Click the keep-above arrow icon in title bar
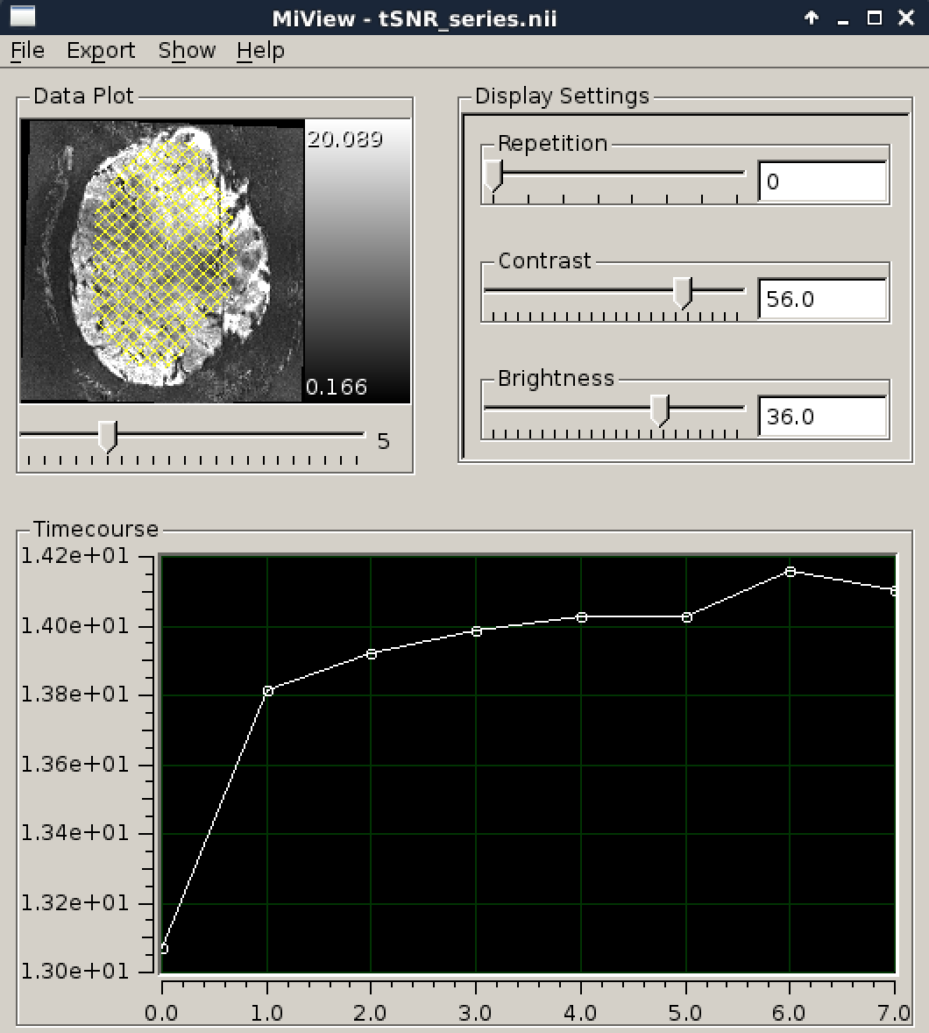 pos(812,18)
